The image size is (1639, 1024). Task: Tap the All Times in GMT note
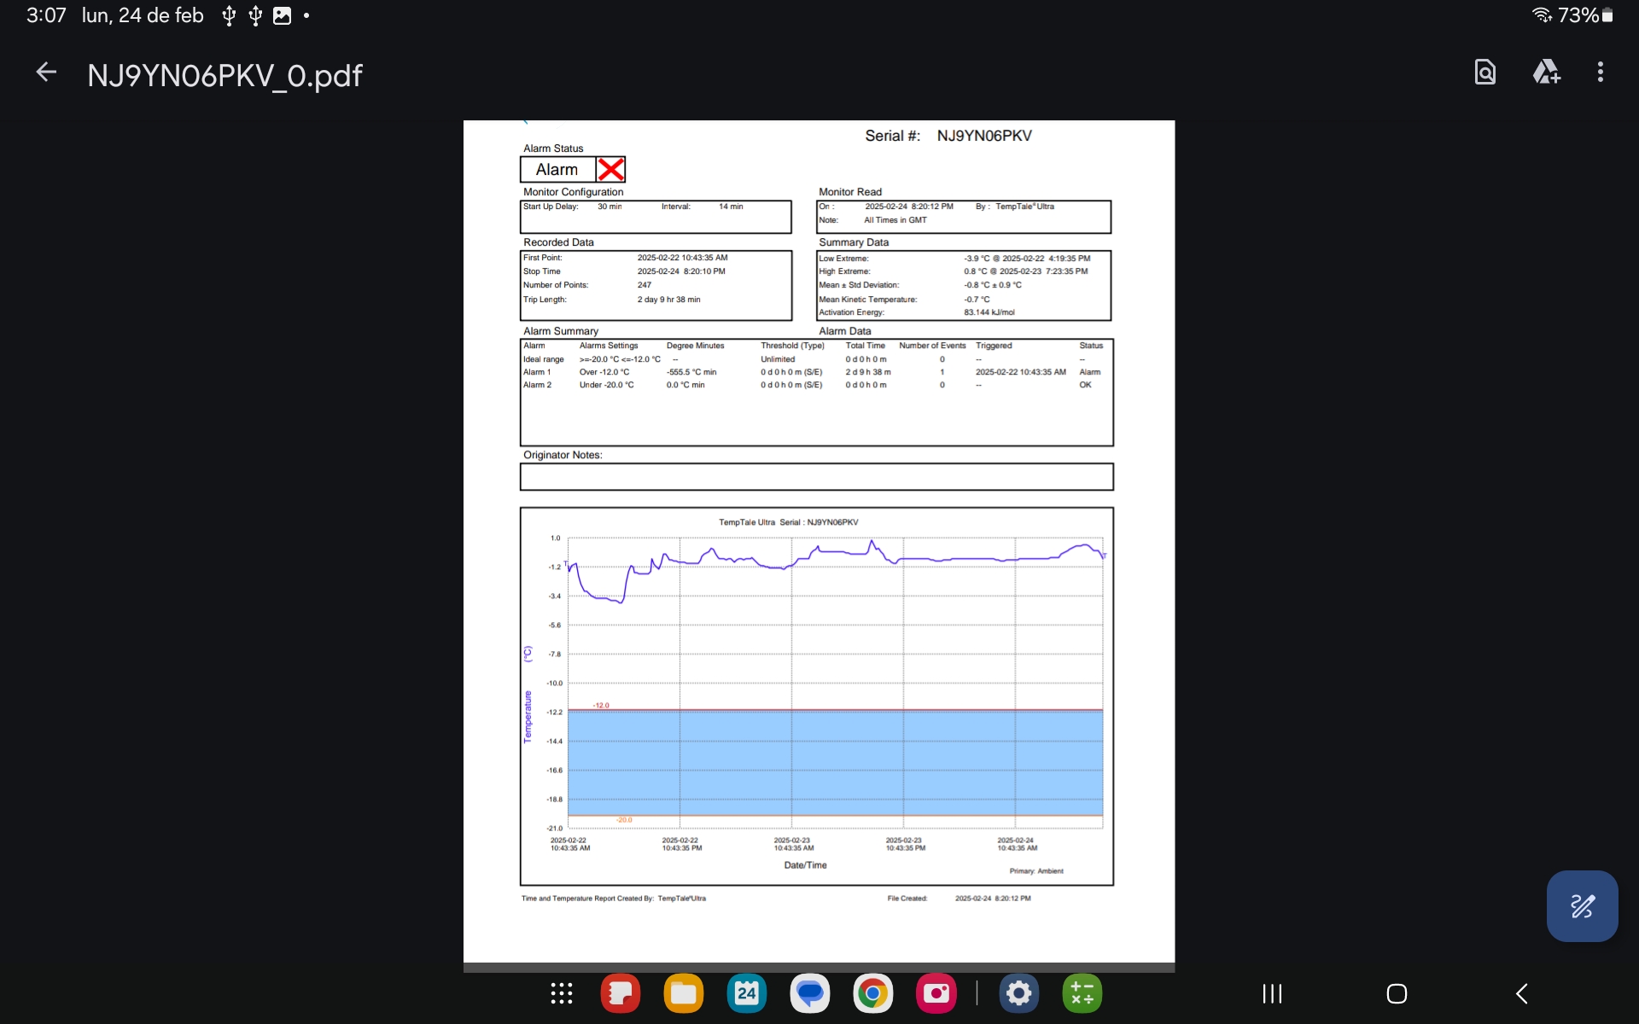point(895,220)
